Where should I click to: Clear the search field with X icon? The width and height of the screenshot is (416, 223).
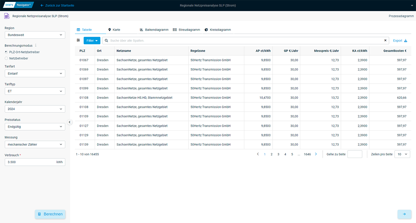point(385,41)
